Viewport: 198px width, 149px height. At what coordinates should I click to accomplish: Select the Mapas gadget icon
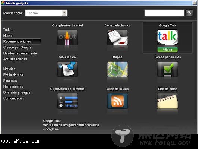point(117,69)
